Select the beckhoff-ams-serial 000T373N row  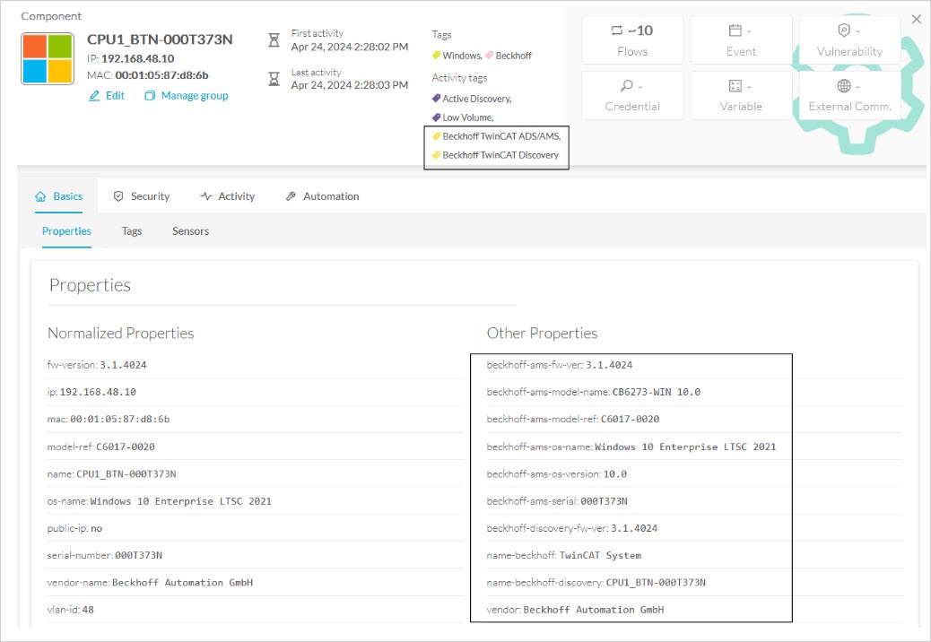click(695, 501)
